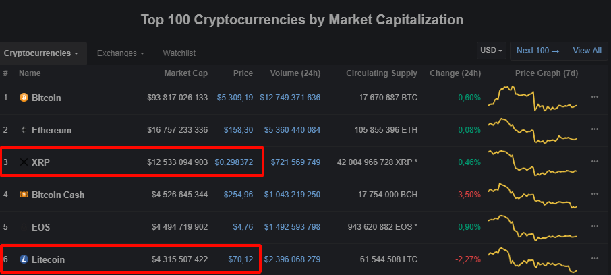This screenshot has height=275, width=611.
Task: Click the Bitcoin orange coin icon
Action: (24, 98)
